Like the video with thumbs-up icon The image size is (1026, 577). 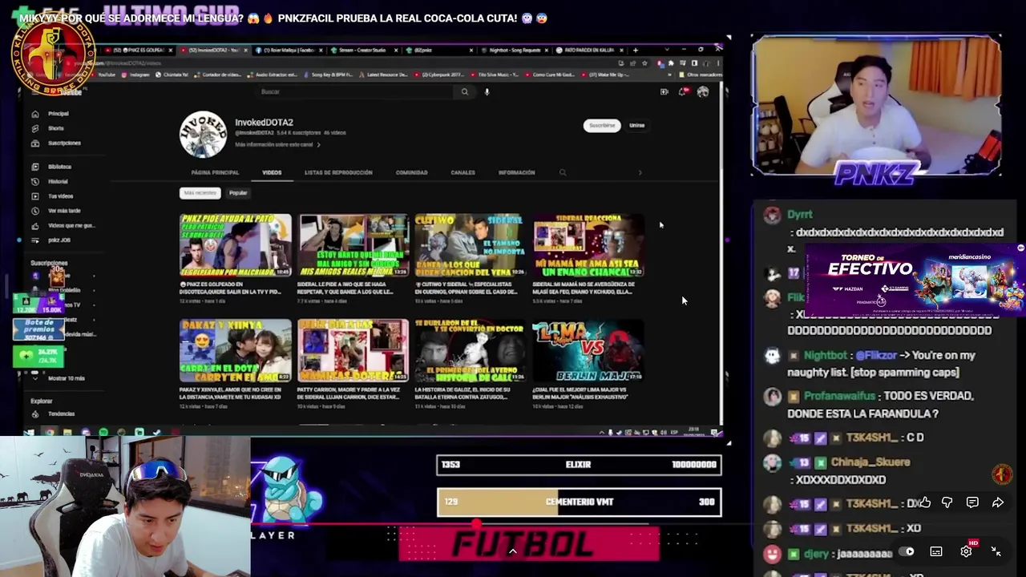tap(925, 502)
